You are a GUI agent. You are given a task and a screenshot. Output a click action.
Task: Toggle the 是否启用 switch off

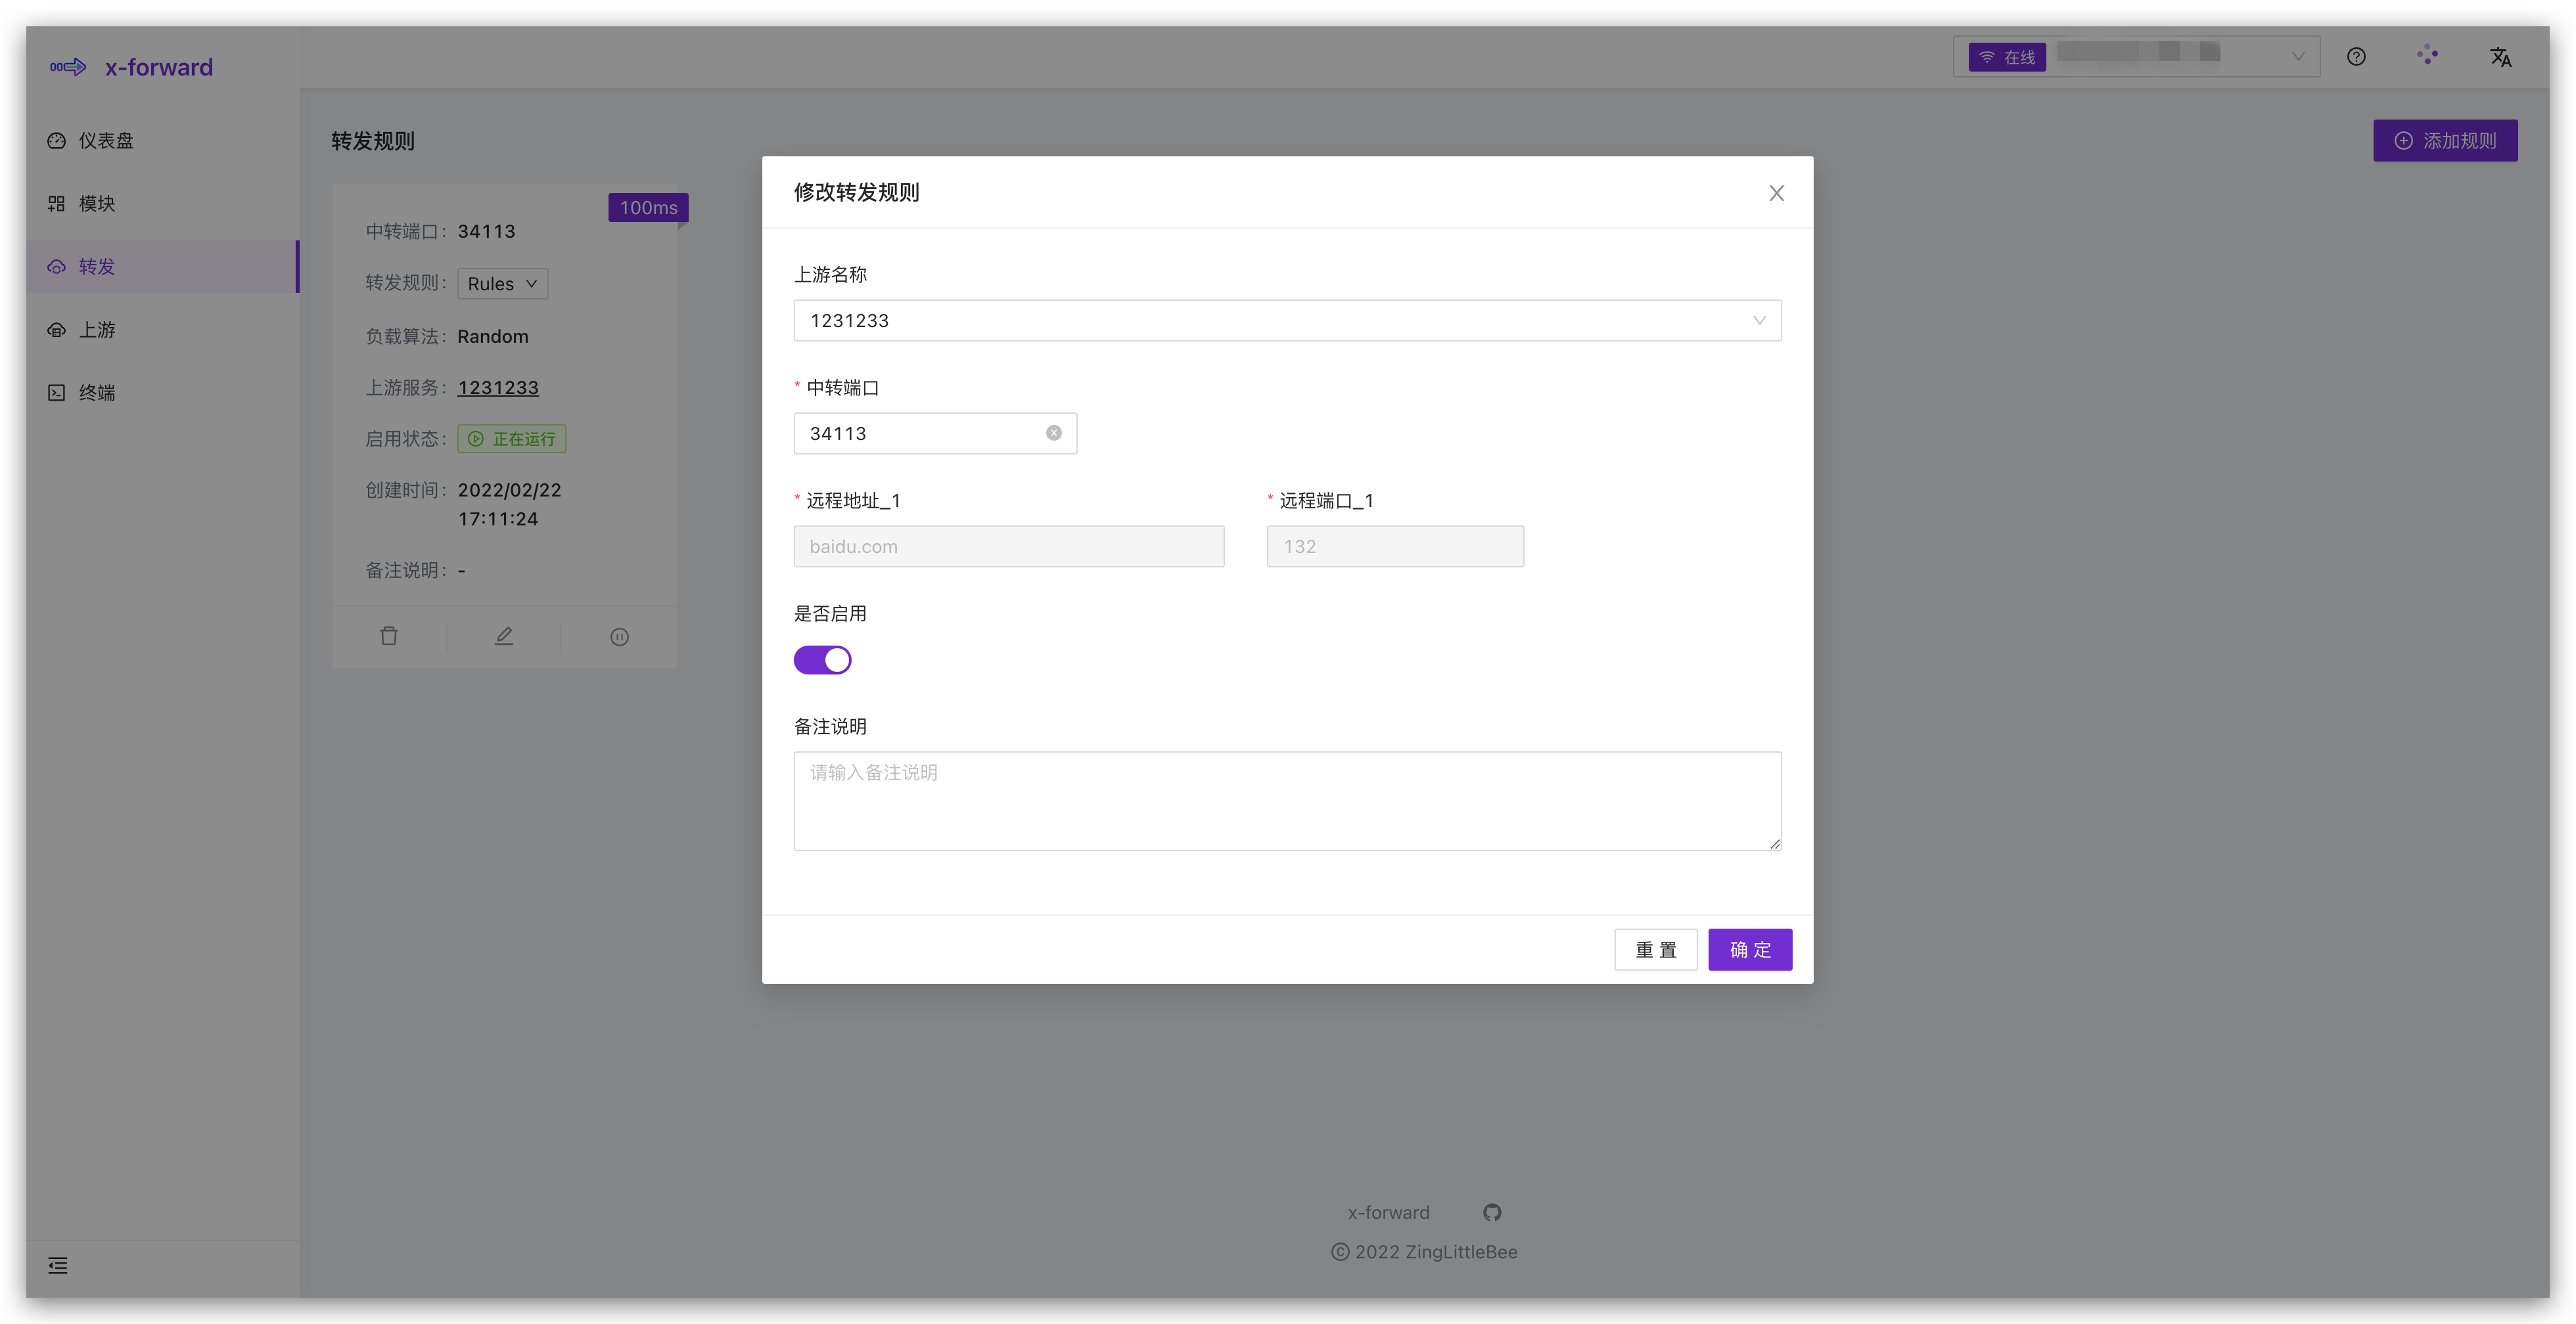822,659
